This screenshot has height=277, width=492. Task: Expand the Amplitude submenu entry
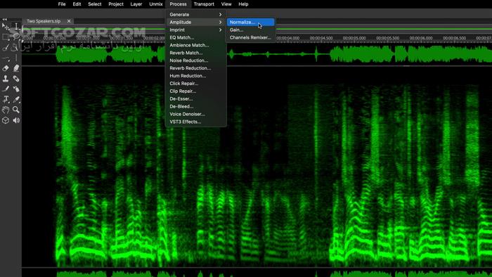196,22
